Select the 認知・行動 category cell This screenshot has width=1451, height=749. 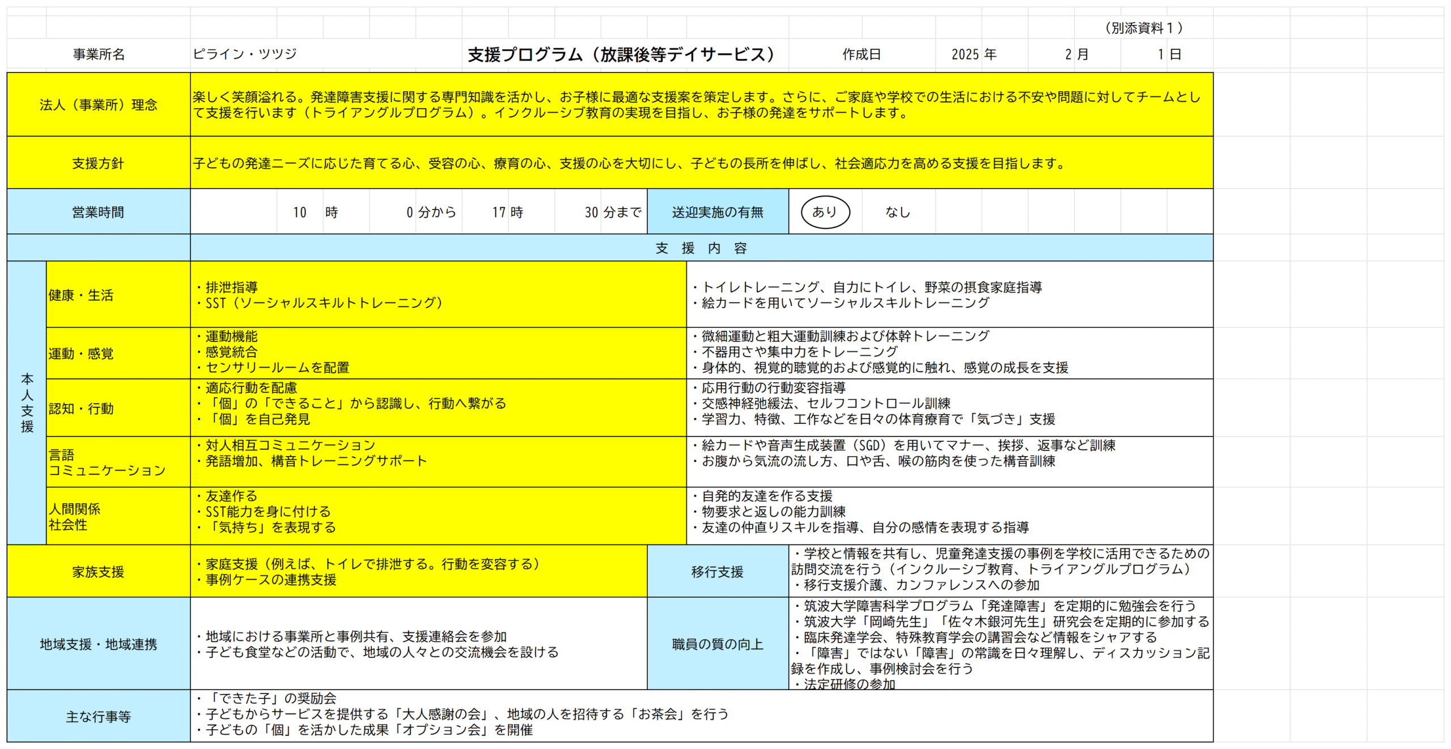coord(118,408)
